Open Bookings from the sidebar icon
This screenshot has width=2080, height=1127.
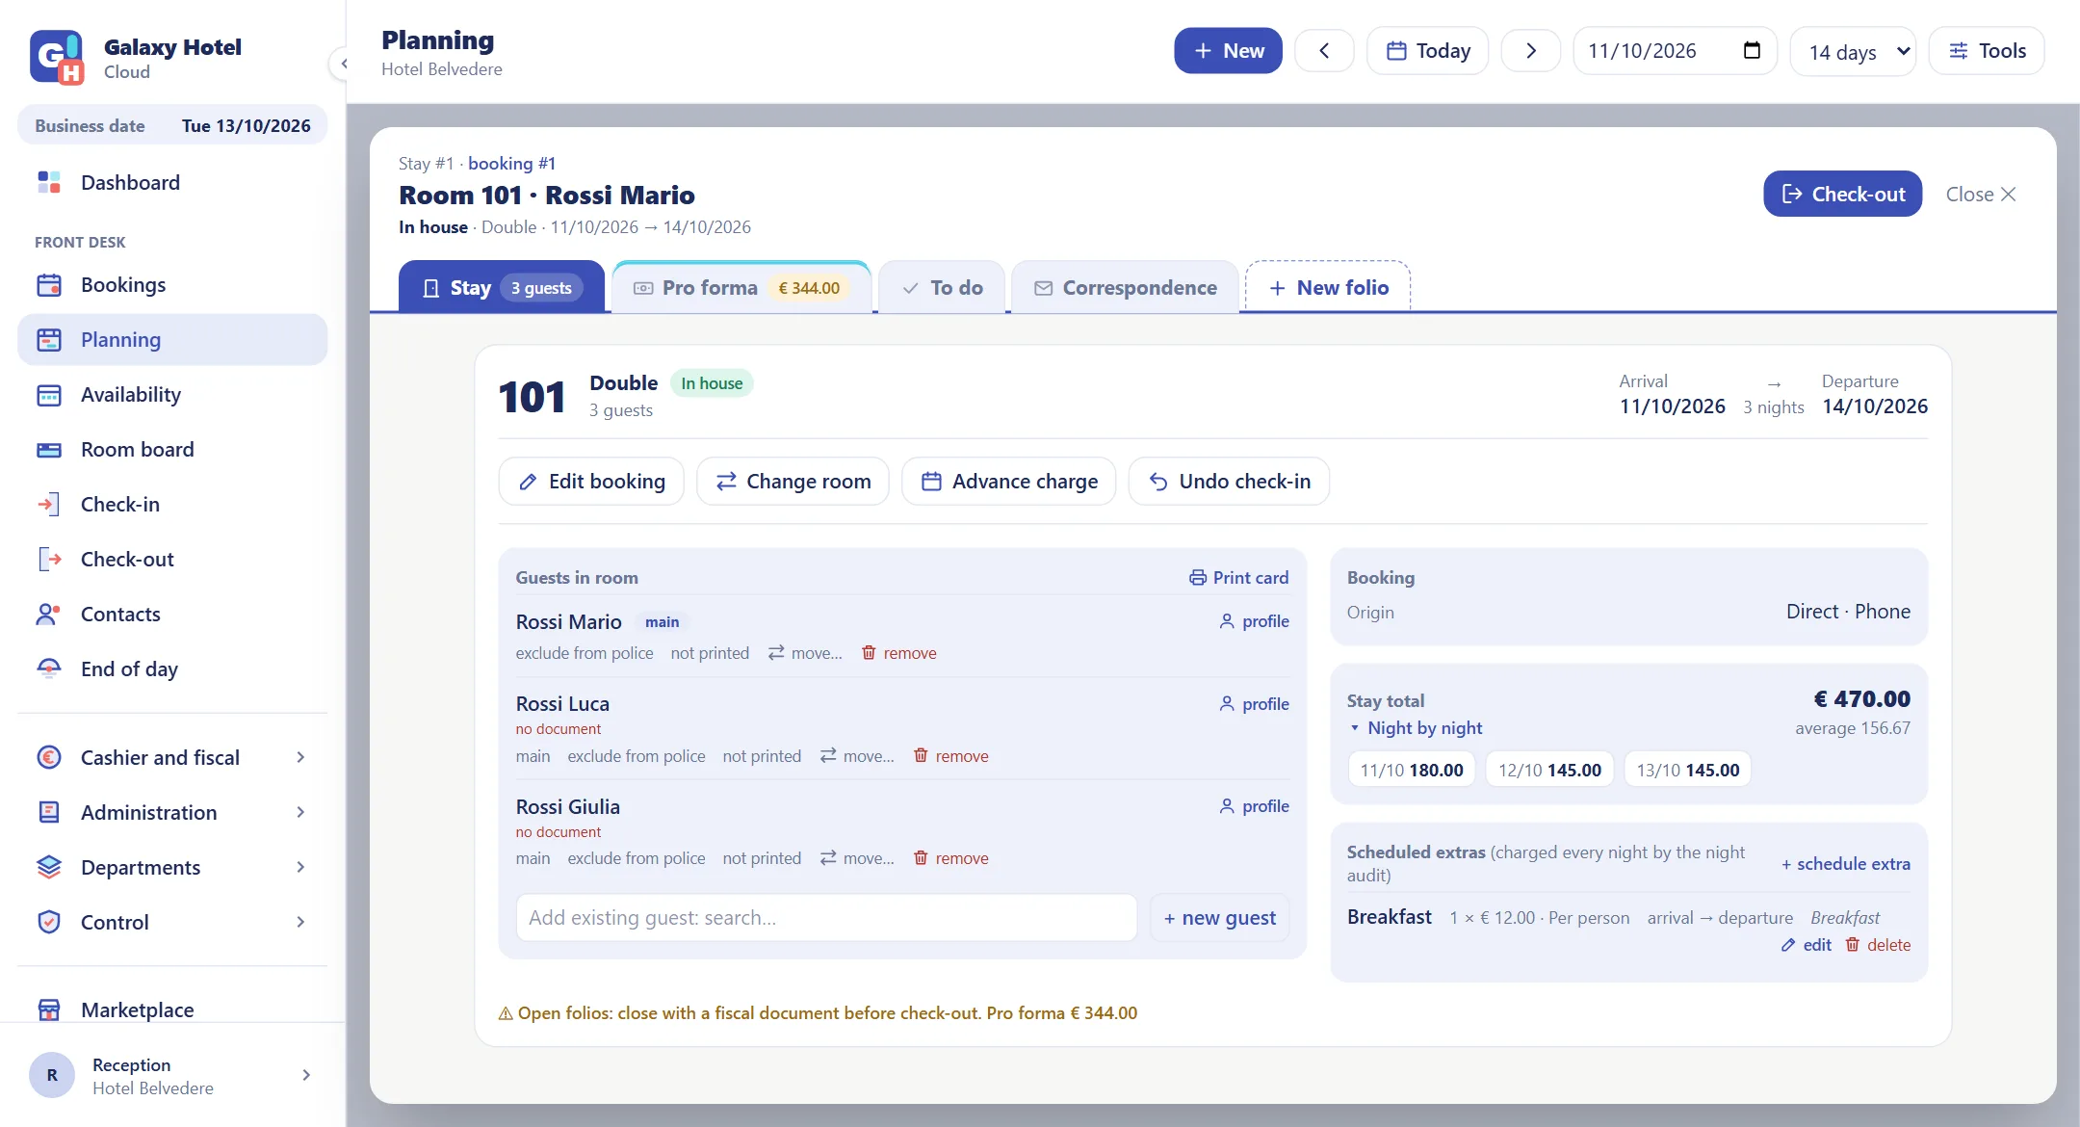tap(49, 285)
